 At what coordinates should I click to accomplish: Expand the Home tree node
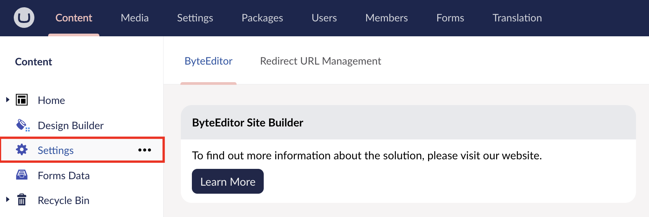pos(8,100)
